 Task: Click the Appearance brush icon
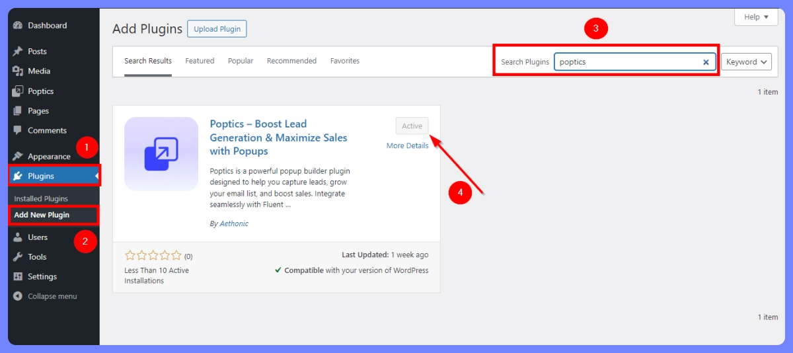[x=18, y=157]
